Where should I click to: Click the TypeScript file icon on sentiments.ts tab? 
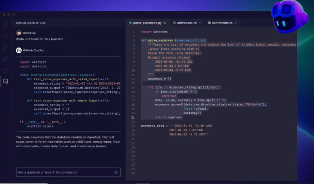(209, 23)
